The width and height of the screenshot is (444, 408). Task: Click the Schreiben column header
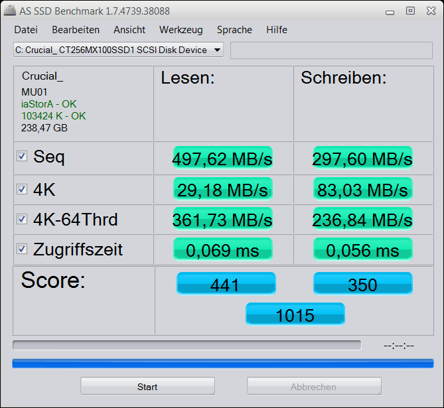pos(344,78)
